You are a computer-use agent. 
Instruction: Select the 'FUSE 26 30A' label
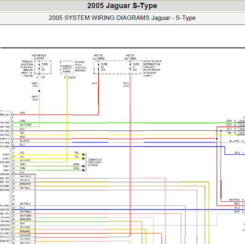[x=104, y=67]
